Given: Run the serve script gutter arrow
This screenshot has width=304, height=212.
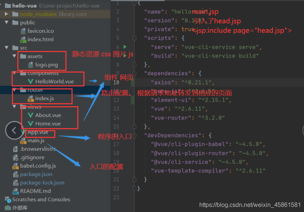Looking at the screenshot, I should [x=125, y=47].
